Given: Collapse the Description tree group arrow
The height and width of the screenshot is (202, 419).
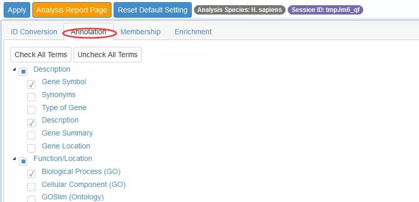Looking at the screenshot, I should pos(14,69).
